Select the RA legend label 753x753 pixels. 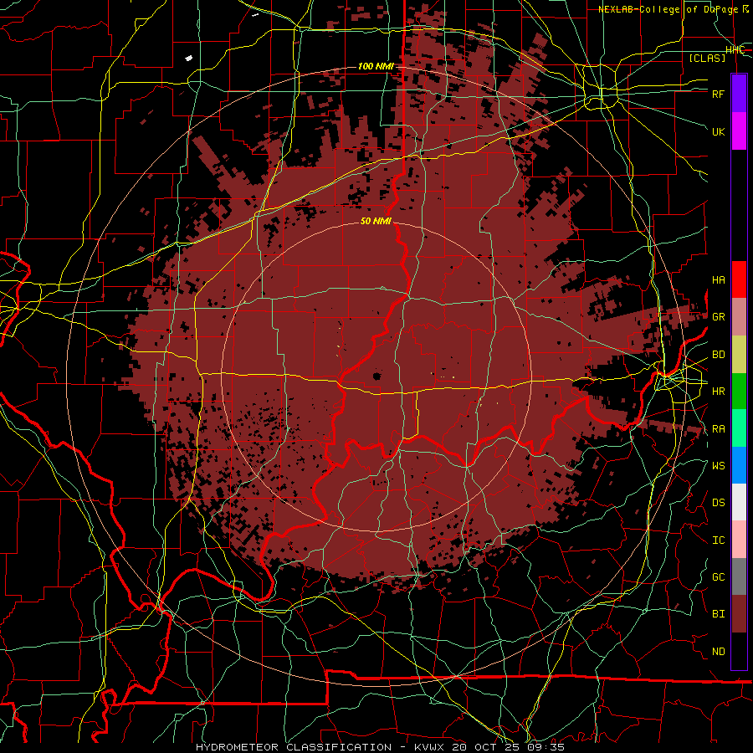pos(719,429)
